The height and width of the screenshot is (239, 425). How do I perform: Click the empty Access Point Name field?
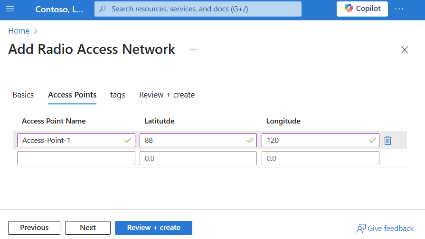tap(76, 159)
